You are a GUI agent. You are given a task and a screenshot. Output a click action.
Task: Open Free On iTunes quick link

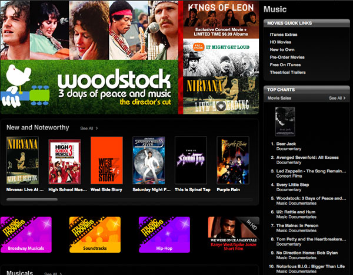click(x=285, y=65)
